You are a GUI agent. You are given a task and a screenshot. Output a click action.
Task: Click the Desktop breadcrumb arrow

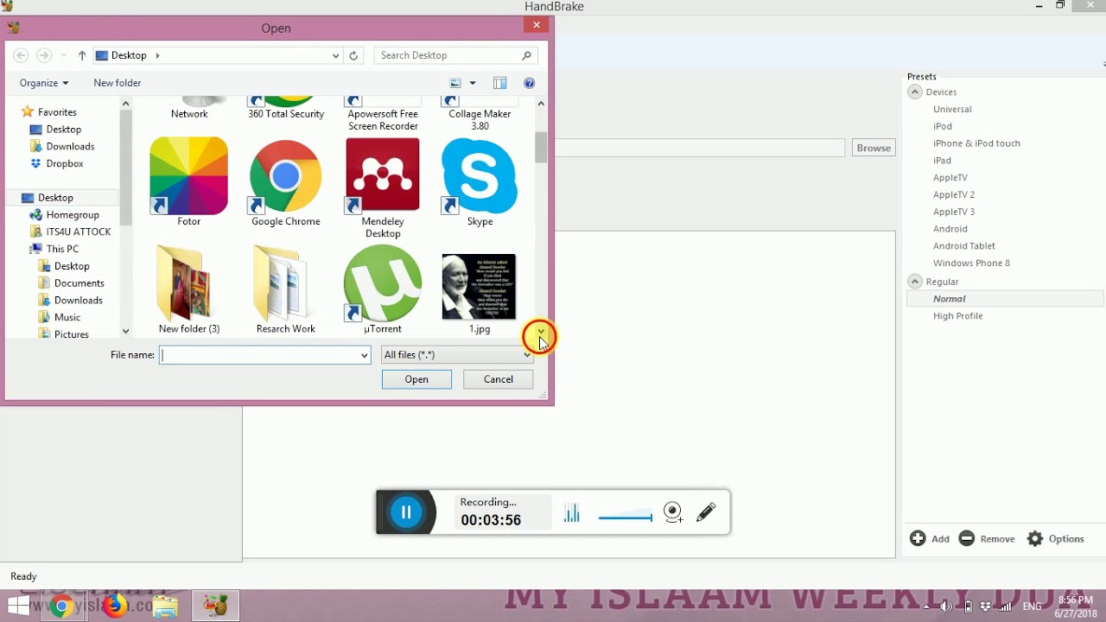[157, 55]
